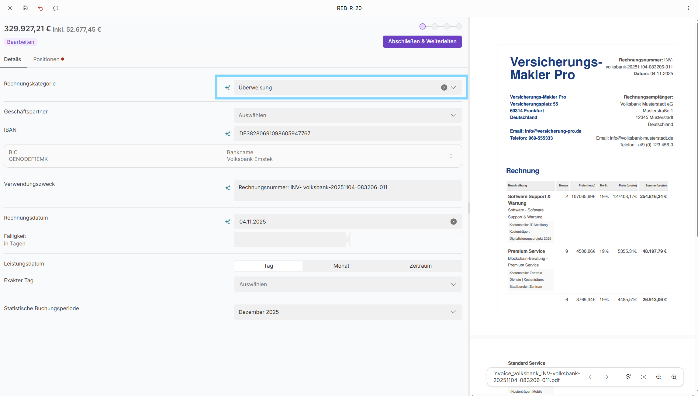Select Tag for Leistungsdatum

pos(268,266)
